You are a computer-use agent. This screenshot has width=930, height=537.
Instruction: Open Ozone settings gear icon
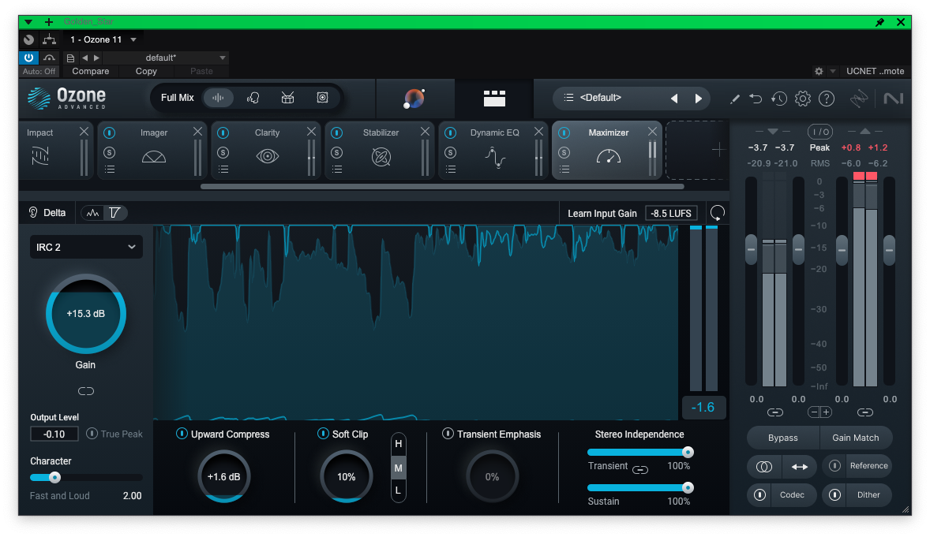(x=802, y=99)
